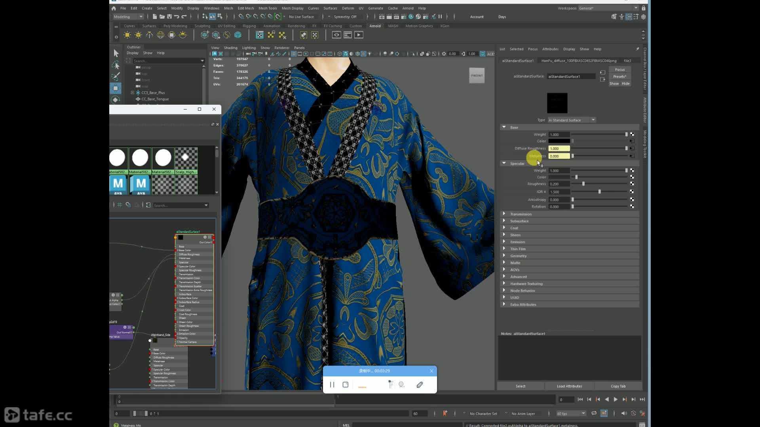Open the Modeling menu set dropdown
This screenshot has width=760, height=427.
(127, 17)
